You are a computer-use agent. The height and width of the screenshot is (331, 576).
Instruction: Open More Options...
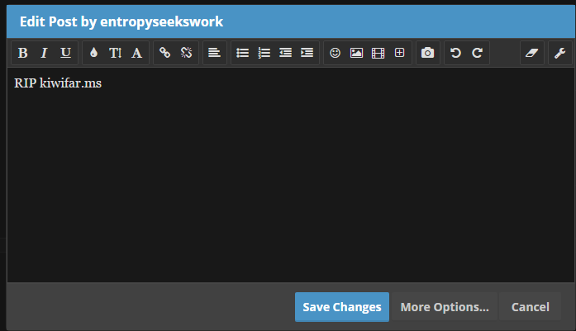(x=445, y=307)
